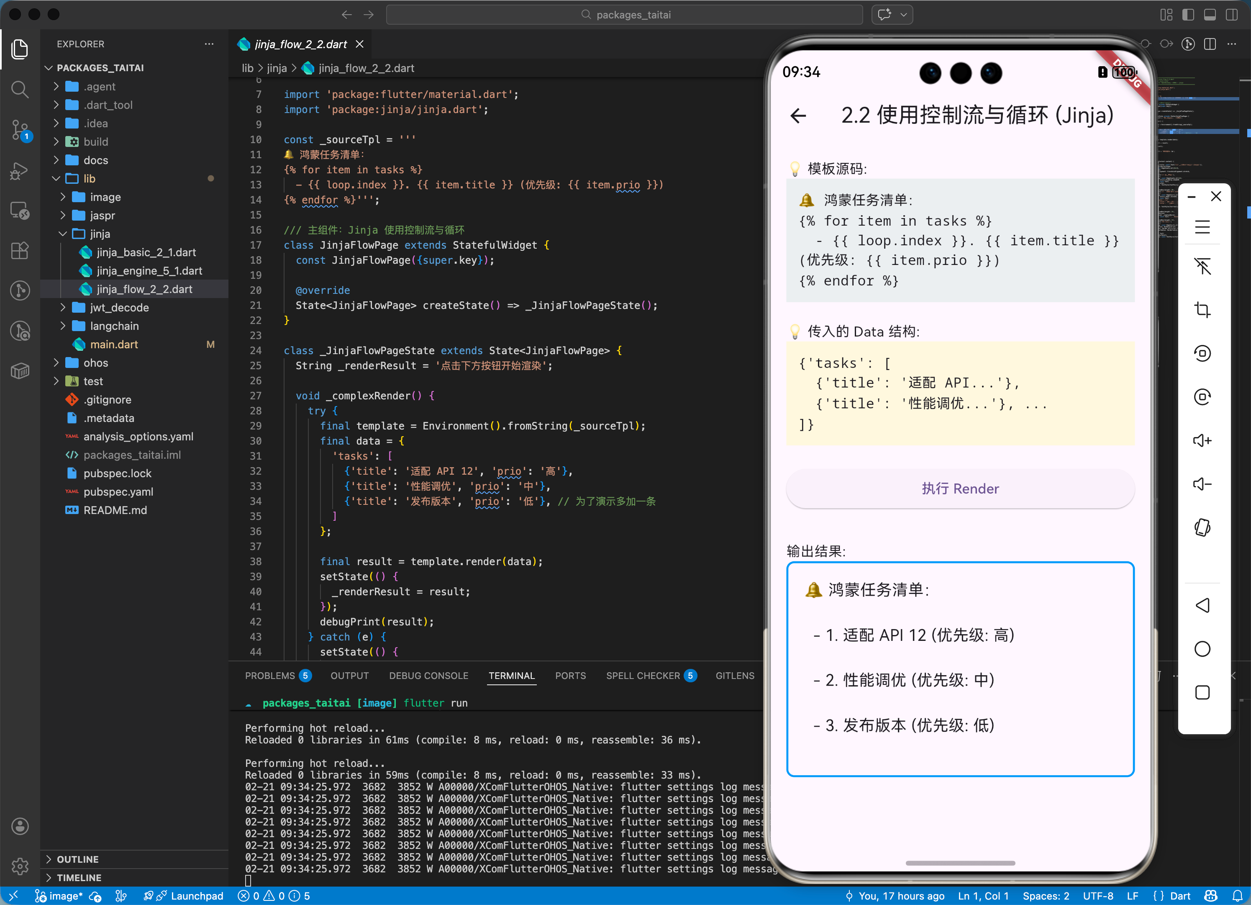Image resolution: width=1251 pixels, height=905 pixels.
Task: Open jinja_basic_2_1.dart in the explorer
Action: 146,252
